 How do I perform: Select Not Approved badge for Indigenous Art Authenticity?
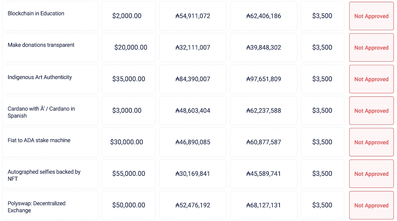tap(371, 79)
